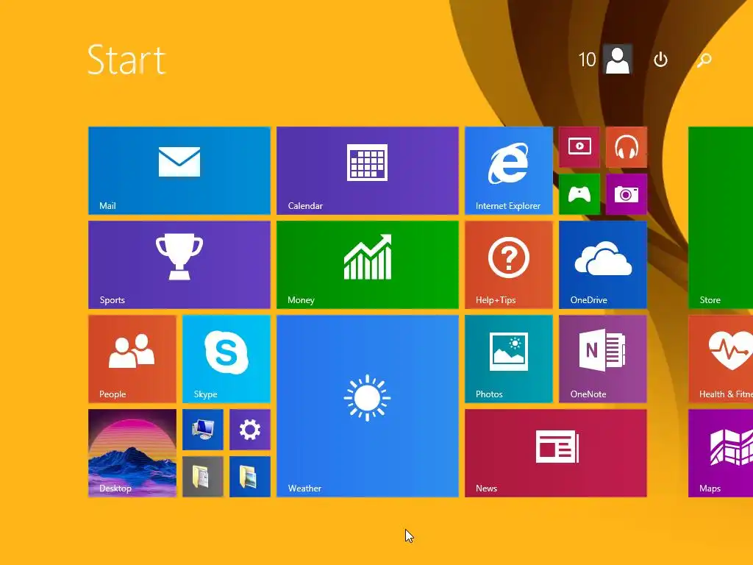Open the Maps tile
Image resolution: width=753 pixels, height=565 pixels.
click(721, 453)
